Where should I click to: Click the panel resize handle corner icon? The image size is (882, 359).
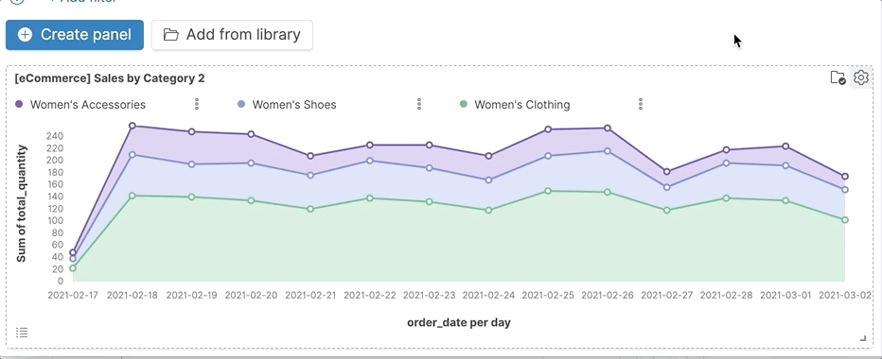click(x=863, y=337)
